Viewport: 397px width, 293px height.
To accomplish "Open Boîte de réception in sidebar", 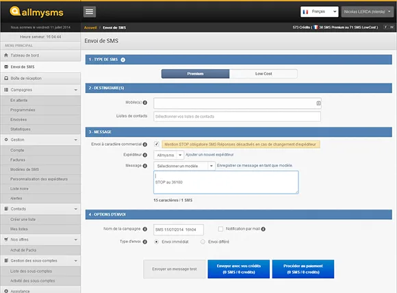I will pyautogui.click(x=40, y=78).
